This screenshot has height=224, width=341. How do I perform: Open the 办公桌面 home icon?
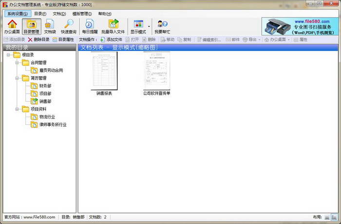coord(12,26)
